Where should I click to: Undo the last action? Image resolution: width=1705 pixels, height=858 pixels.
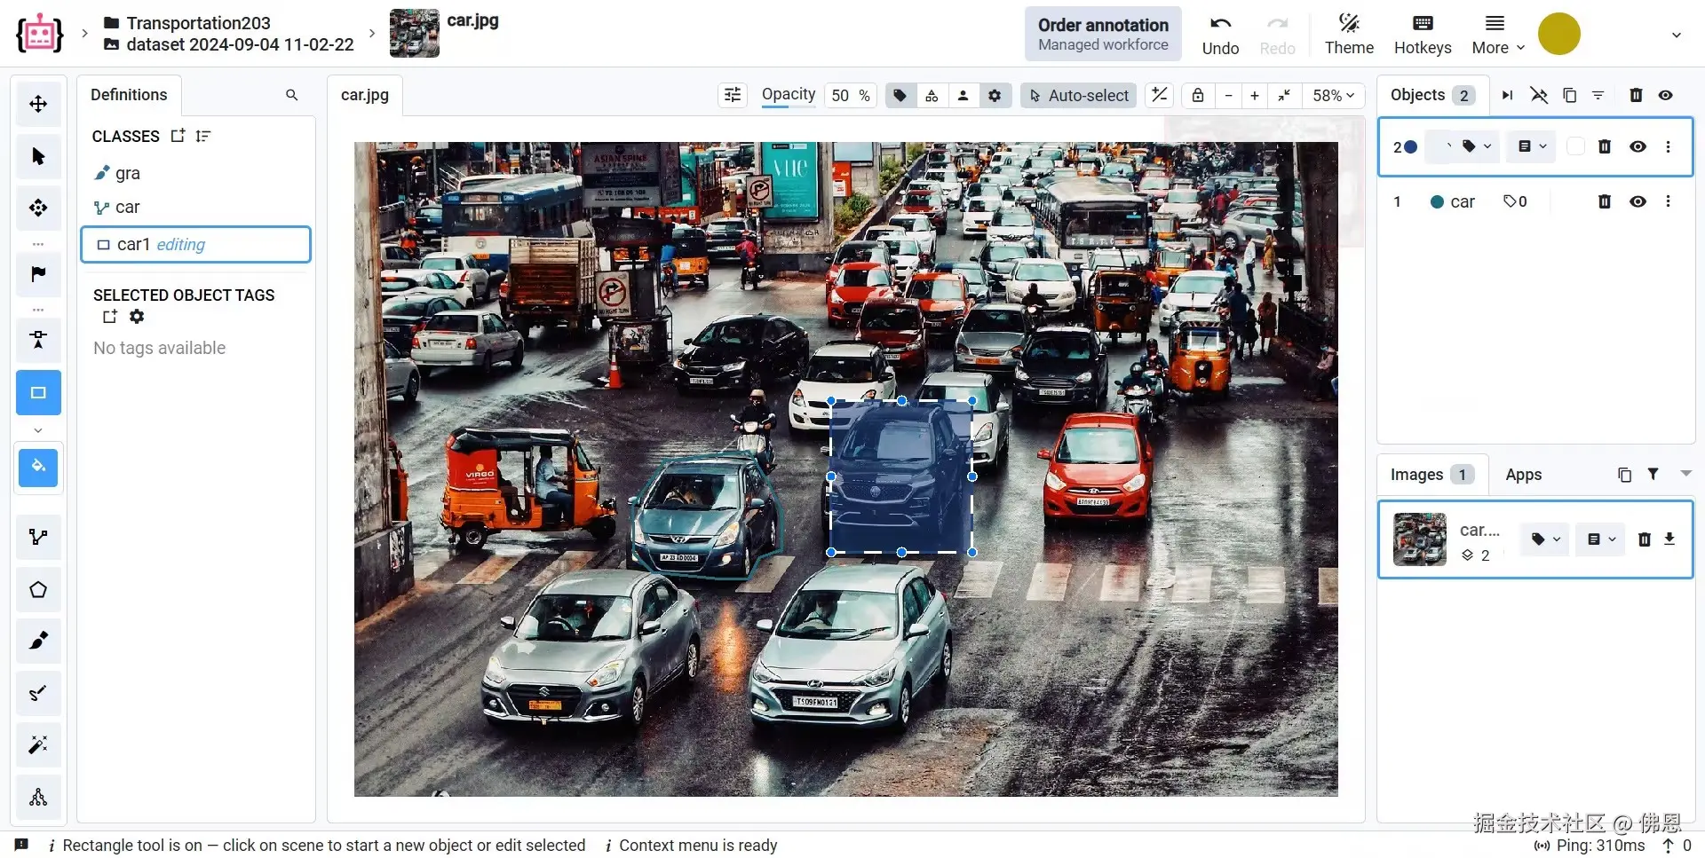click(x=1220, y=34)
